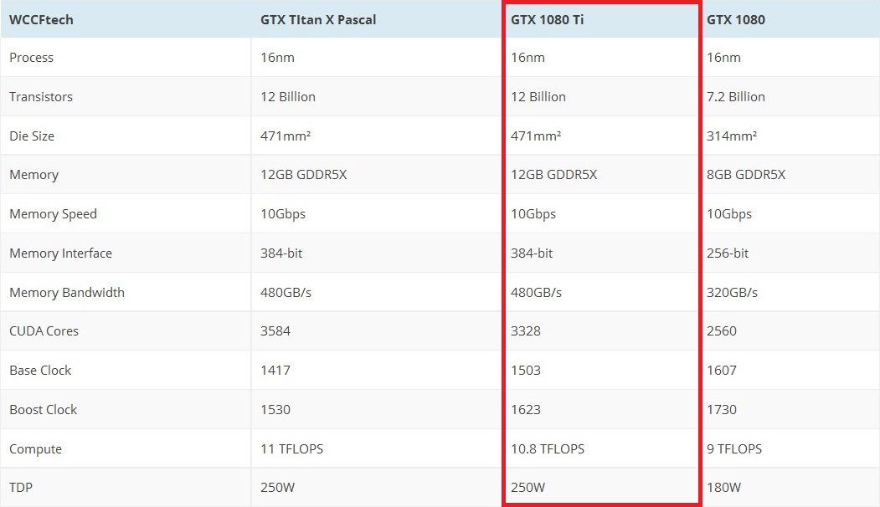
Task: Click the Boost Clock row label
Action: [x=44, y=409]
